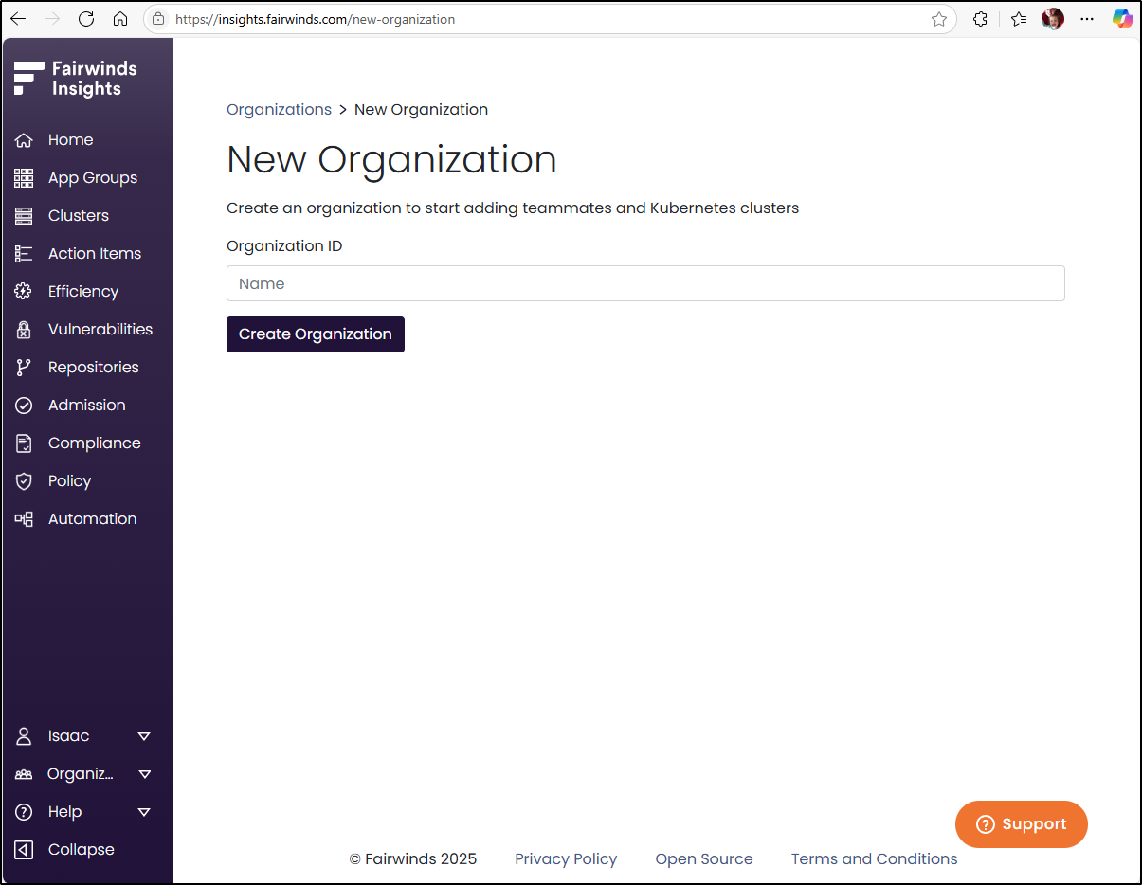Expand the Isaac user dropdown arrow
Screen dimensions: 1142x885
point(144,736)
